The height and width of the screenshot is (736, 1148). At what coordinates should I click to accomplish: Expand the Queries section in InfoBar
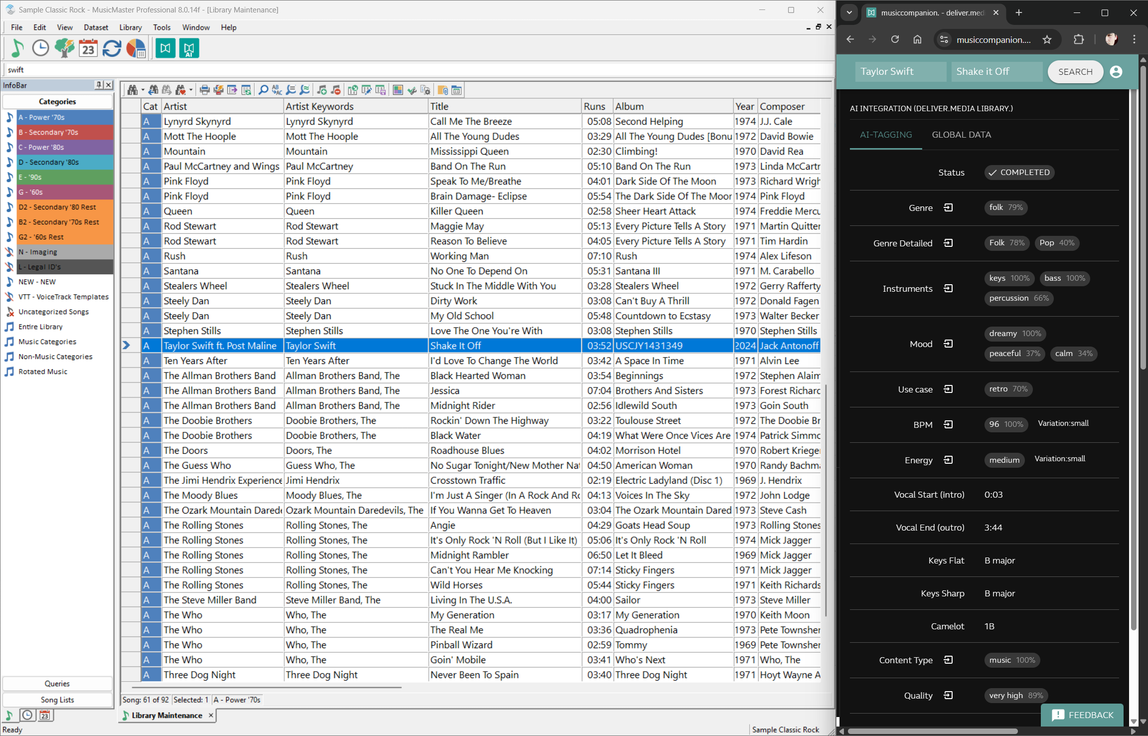[x=57, y=684]
